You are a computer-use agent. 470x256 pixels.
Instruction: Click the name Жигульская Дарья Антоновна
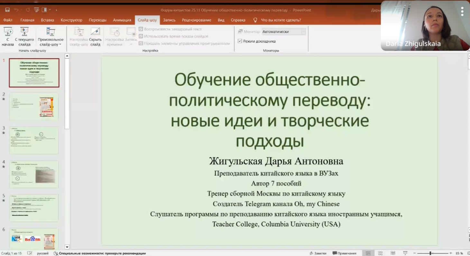276,161
